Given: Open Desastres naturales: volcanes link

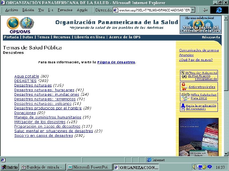Looking at the screenshot, I should (43, 104).
